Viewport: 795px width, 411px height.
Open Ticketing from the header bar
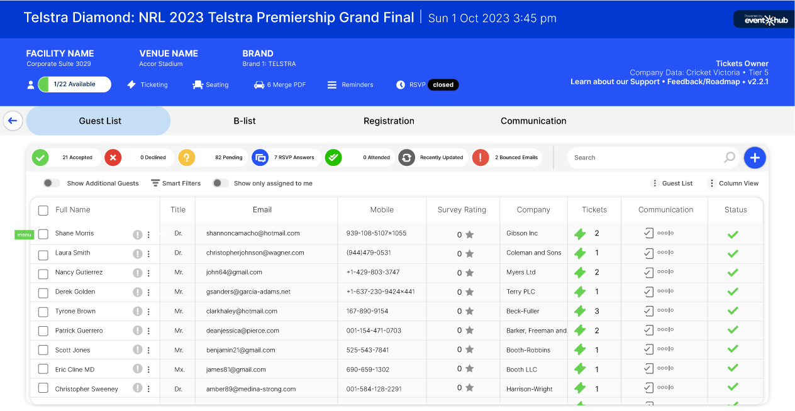click(147, 85)
